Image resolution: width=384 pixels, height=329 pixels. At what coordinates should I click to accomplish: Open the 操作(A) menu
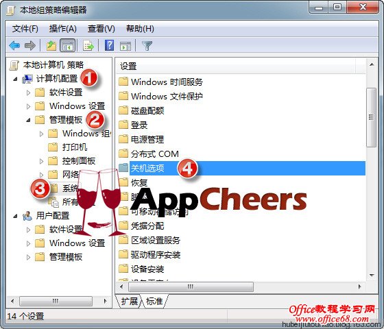[62, 29]
